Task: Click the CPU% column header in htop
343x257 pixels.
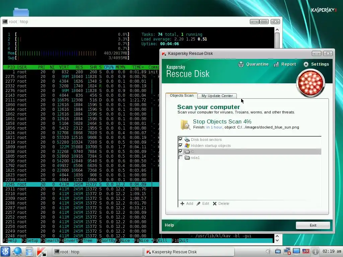Action: coord(109,67)
